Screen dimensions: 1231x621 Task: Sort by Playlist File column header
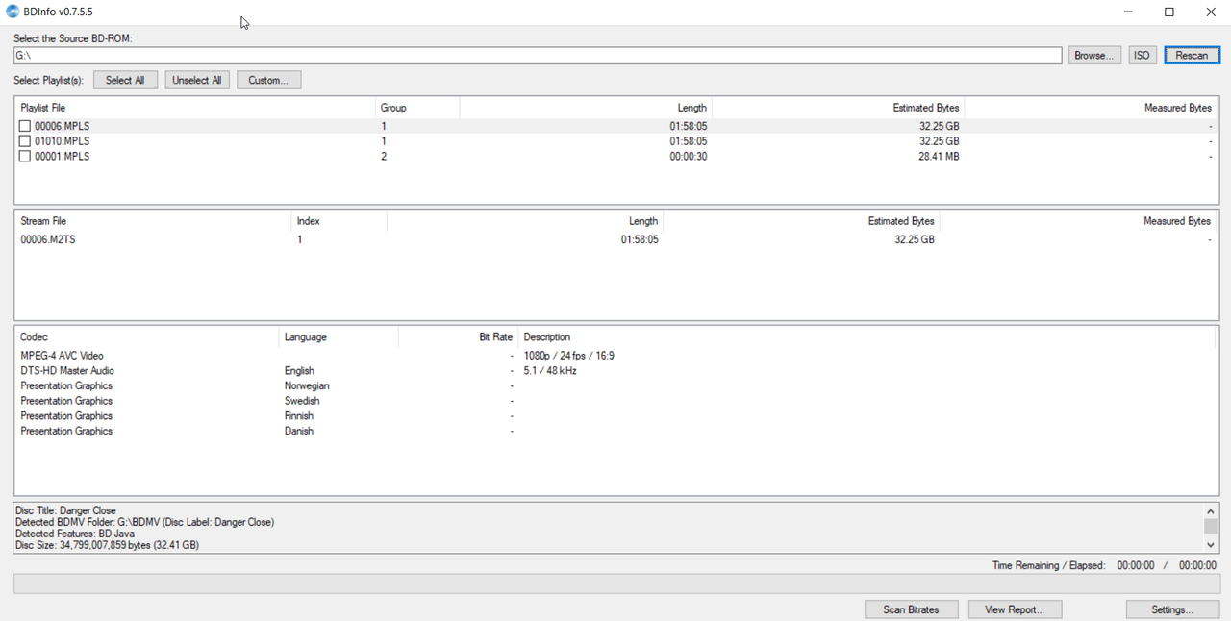(x=195, y=108)
